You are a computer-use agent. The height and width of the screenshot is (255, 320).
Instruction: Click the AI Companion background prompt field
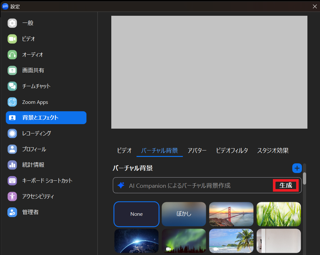[194, 186]
